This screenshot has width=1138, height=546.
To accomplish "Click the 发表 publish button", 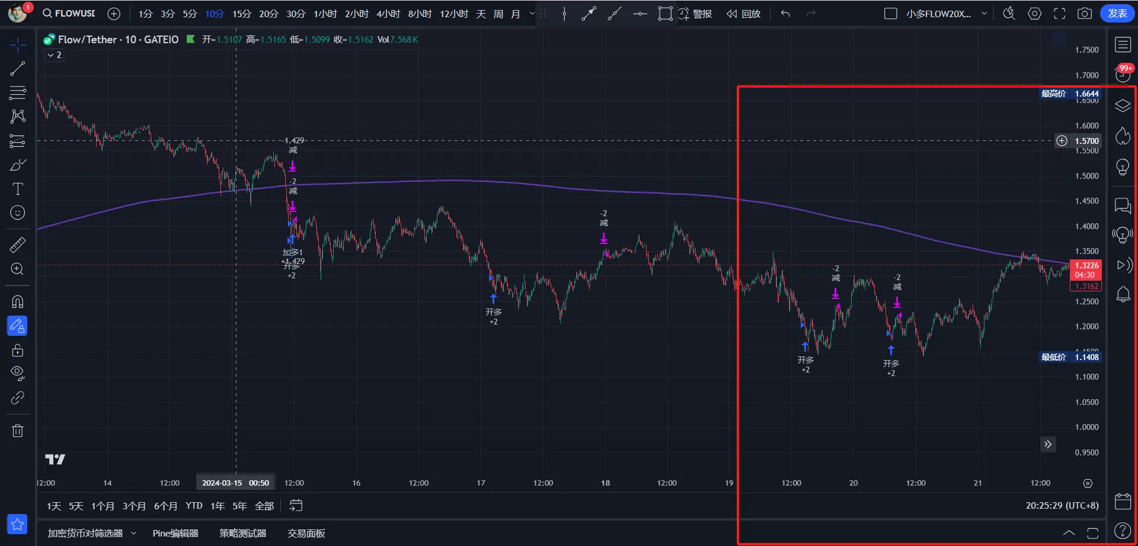I will tap(1117, 14).
